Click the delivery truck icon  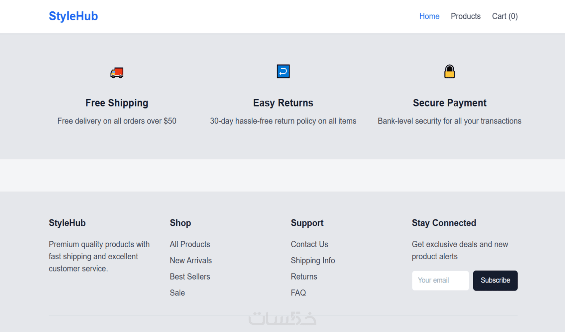click(x=117, y=72)
